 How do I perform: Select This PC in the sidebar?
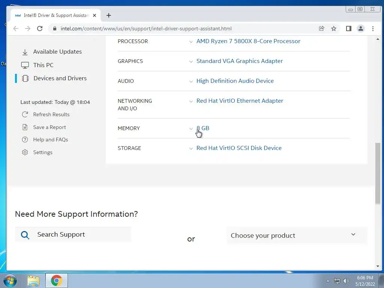point(43,65)
